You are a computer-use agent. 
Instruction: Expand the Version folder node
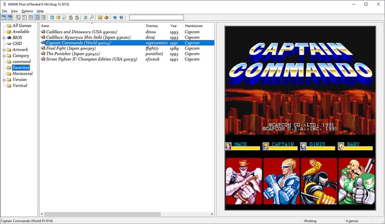pyautogui.click(x=4, y=80)
